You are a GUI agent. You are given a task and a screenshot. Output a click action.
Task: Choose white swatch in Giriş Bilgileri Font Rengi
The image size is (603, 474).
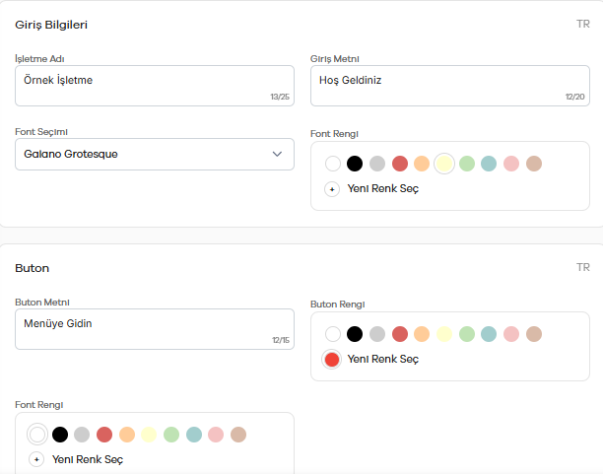click(x=333, y=164)
